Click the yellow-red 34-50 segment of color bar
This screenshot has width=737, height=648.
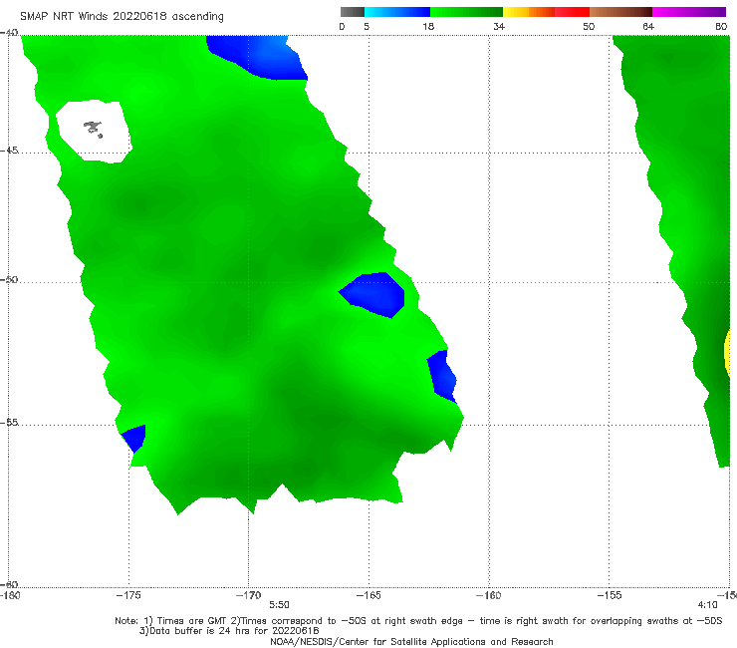pos(546,12)
